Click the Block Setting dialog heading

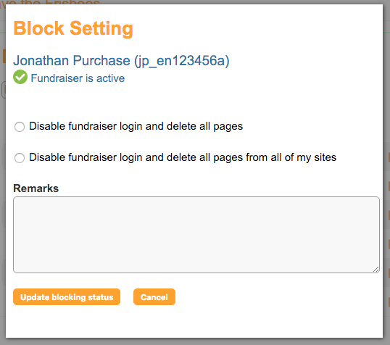coord(73,28)
